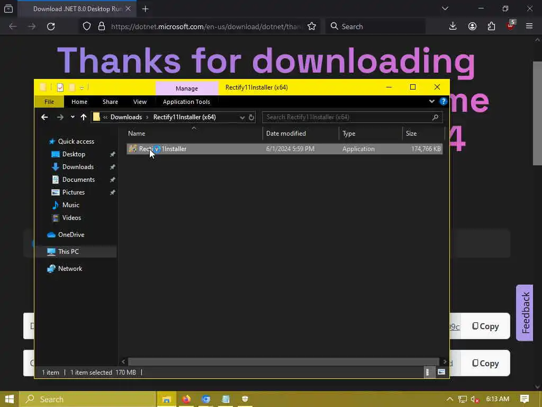542x407 pixels.
Task: Select Rectify11Installer application file
Action: click(x=284, y=149)
